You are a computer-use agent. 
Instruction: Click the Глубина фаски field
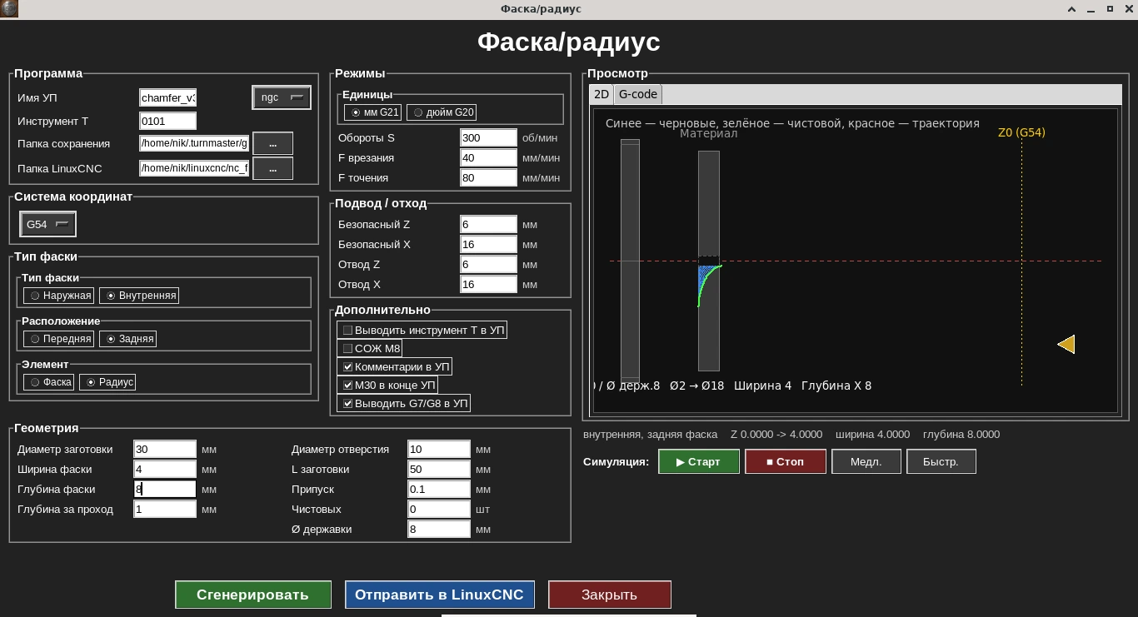(x=165, y=489)
